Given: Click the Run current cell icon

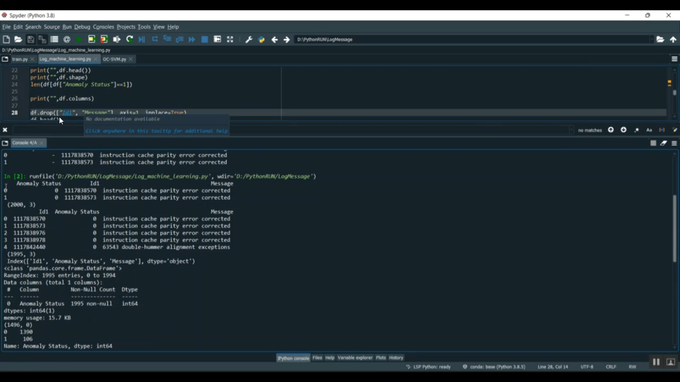Looking at the screenshot, I should (x=92, y=39).
